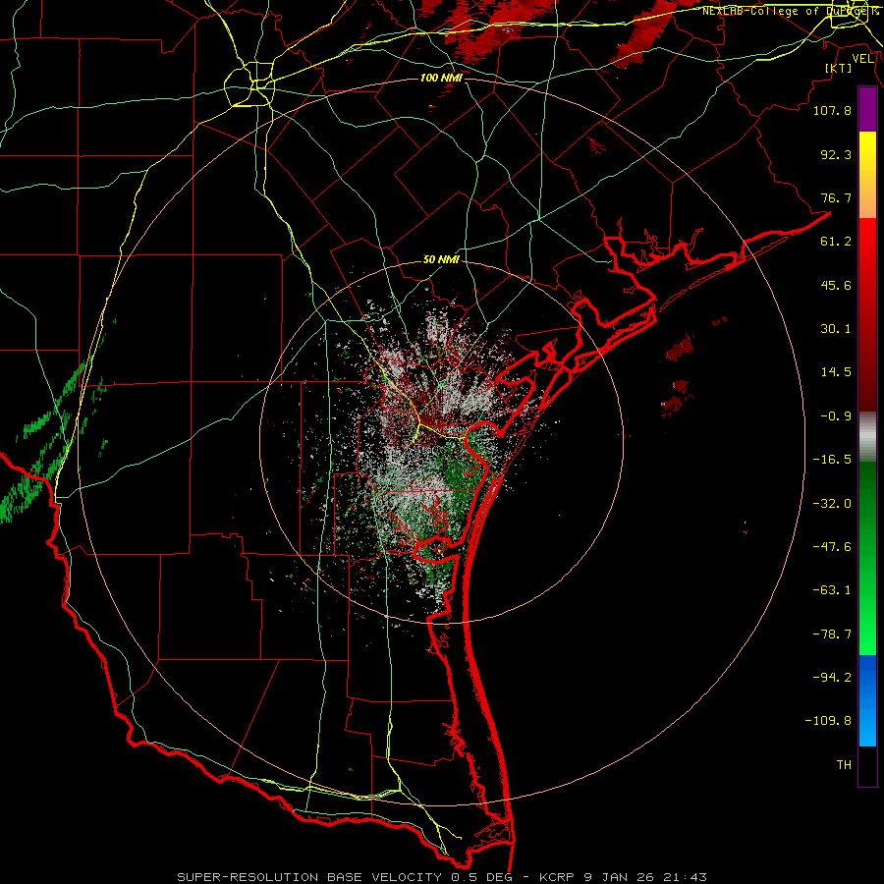Click the 30.1 value on velocity scale
884x884 pixels.
836,329
